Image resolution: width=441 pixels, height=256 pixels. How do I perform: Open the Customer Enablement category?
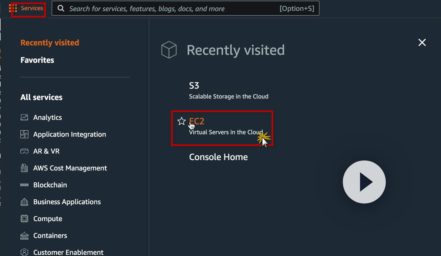point(68,252)
